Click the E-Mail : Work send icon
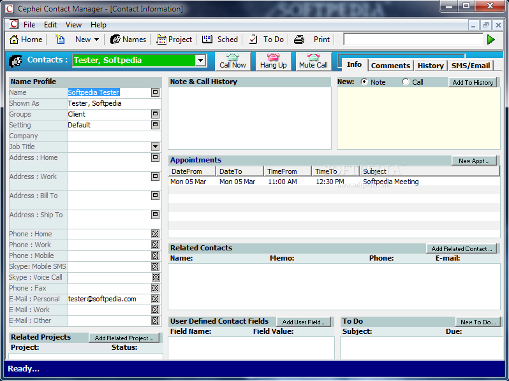 pyautogui.click(x=156, y=310)
